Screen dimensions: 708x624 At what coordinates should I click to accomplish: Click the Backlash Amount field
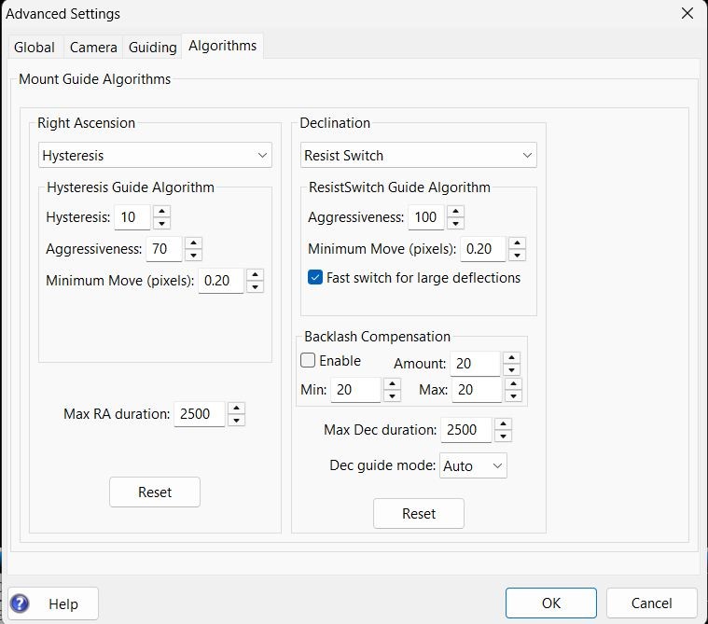pos(475,364)
